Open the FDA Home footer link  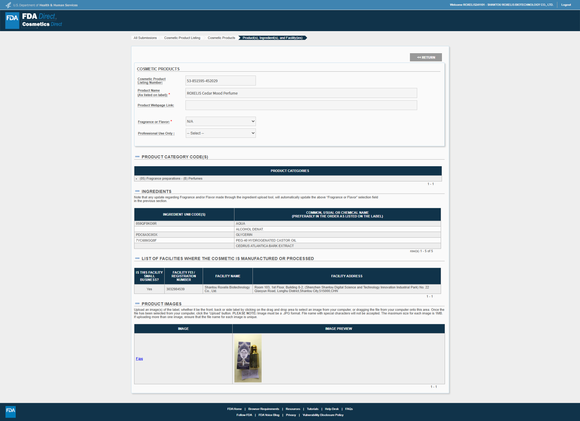(x=234, y=409)
